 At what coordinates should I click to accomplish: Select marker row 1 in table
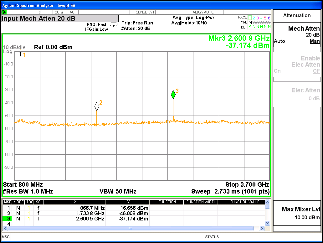click(x=133, y=208)
